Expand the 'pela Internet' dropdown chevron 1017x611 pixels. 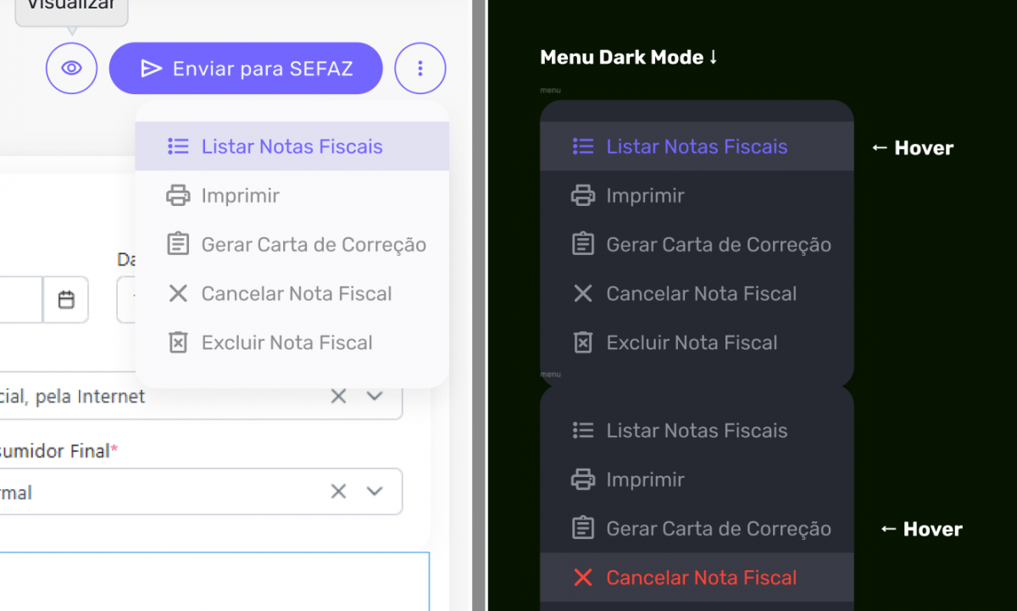(375, 397)
